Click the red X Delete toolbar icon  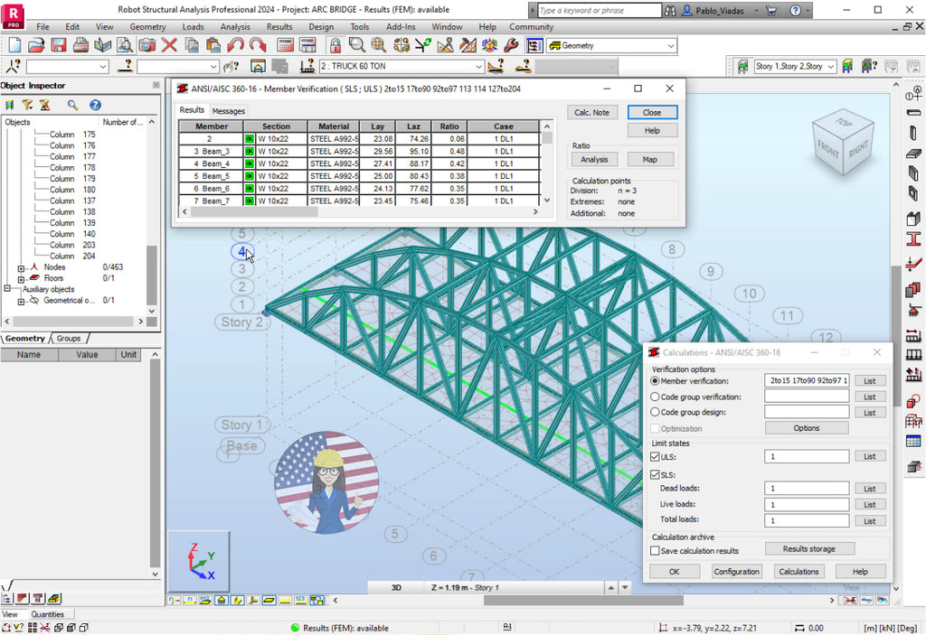pos(169,45)
